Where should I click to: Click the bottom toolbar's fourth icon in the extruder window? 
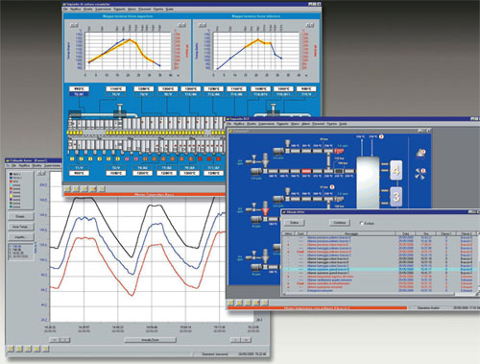(x=256, y=303)
